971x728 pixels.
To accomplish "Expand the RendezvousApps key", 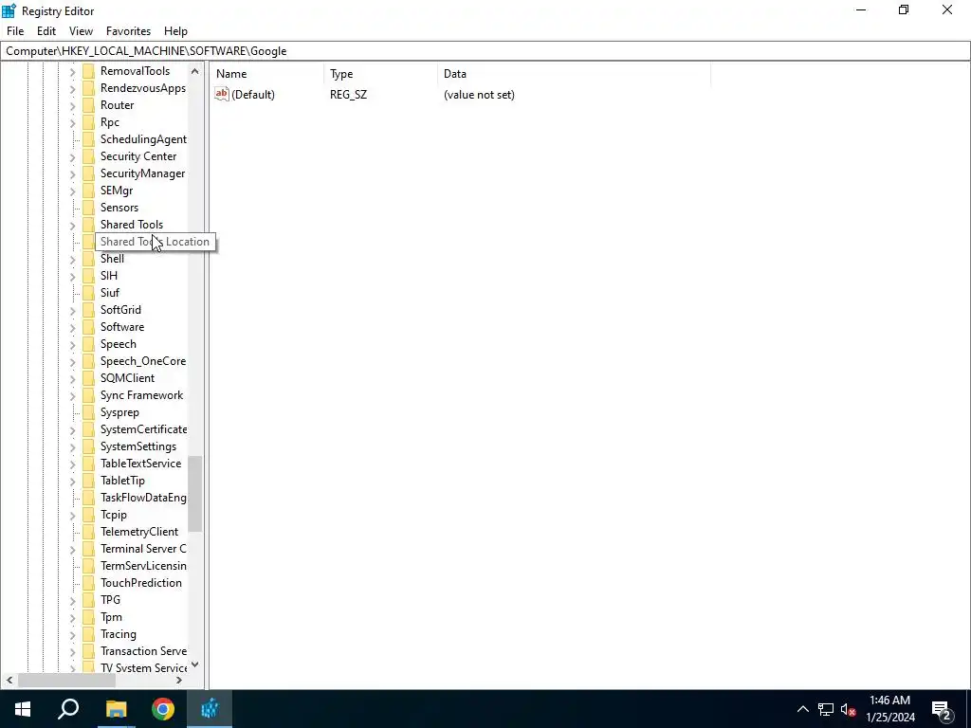I will [72, 88].
